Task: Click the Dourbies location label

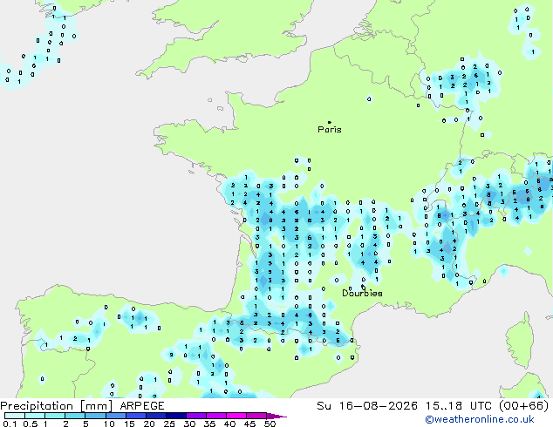Action: (x=362, y=293)
